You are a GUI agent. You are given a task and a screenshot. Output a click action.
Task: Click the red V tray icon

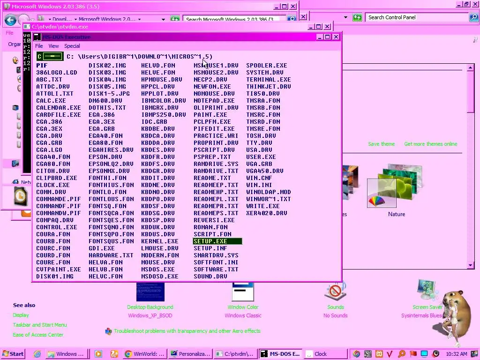(x=390, y=354)
